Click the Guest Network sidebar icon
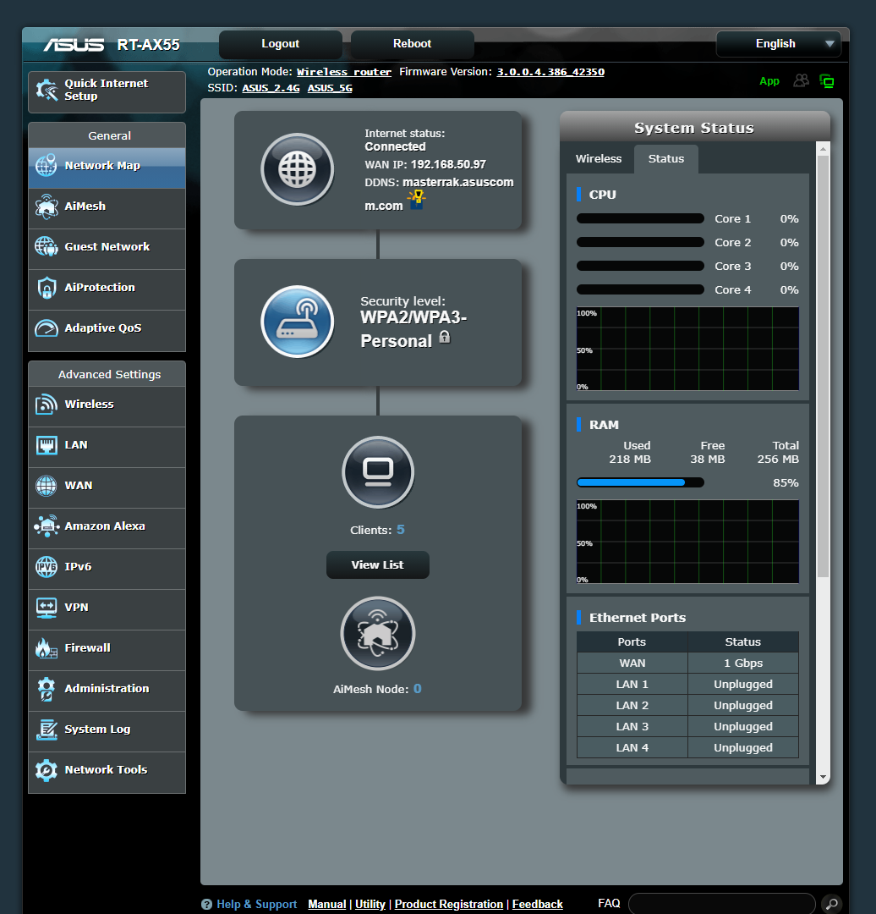 click(46, 246)
